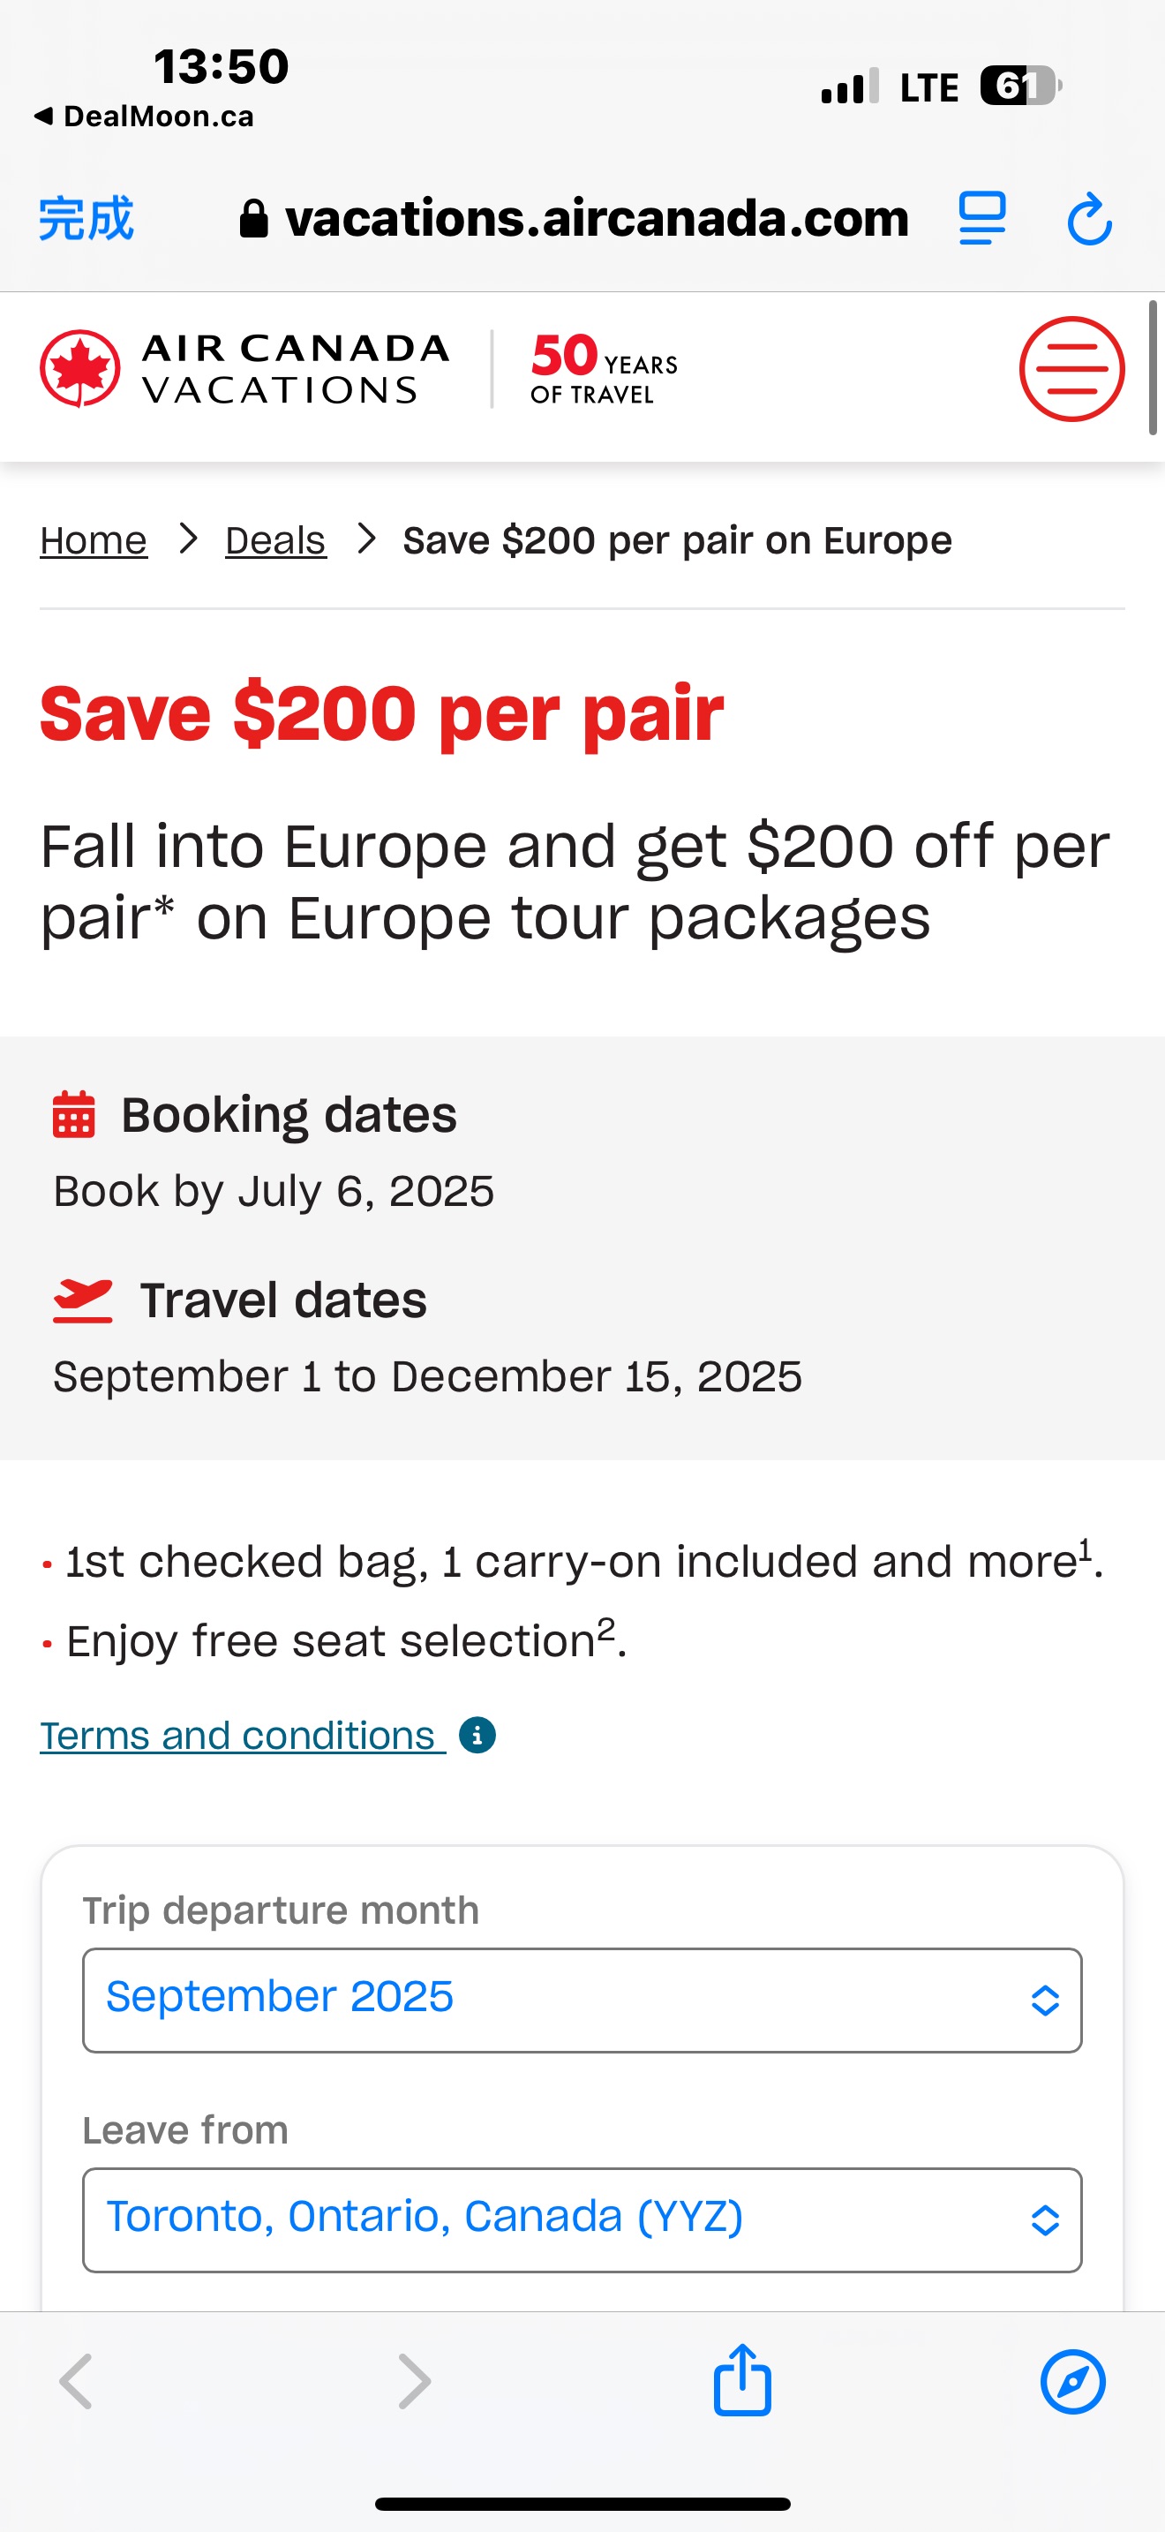
Task: Tap the padlock icon in the address bar
Action: (253, 218)
